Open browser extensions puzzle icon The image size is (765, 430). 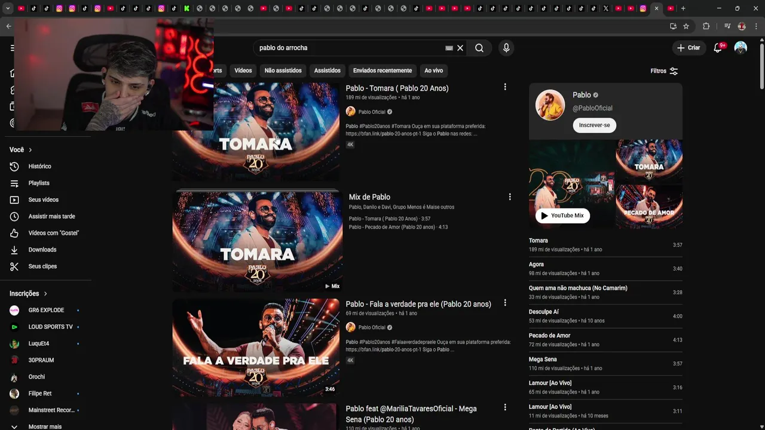(x=706, y=26)
